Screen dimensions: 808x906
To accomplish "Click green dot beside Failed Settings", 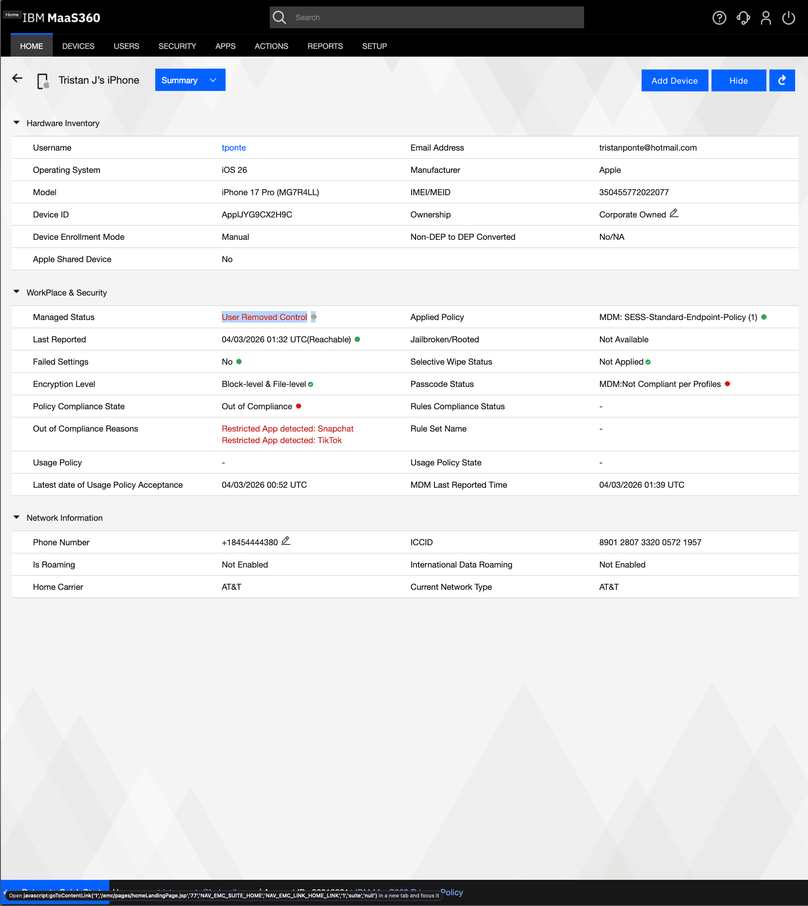I will click(239, 362).
